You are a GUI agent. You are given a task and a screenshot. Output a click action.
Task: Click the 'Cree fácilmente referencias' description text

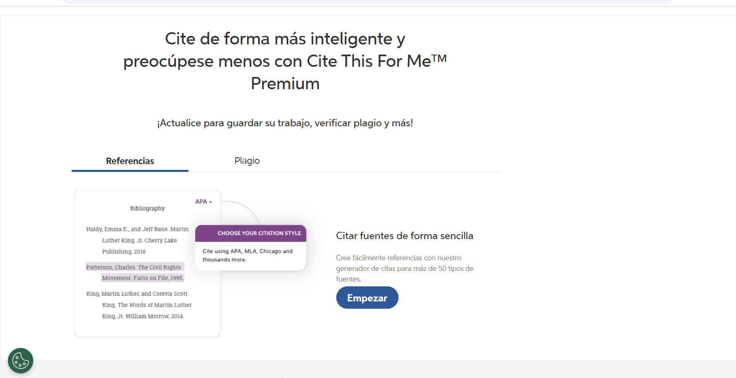pyautogui.click(x=405, y=268)
